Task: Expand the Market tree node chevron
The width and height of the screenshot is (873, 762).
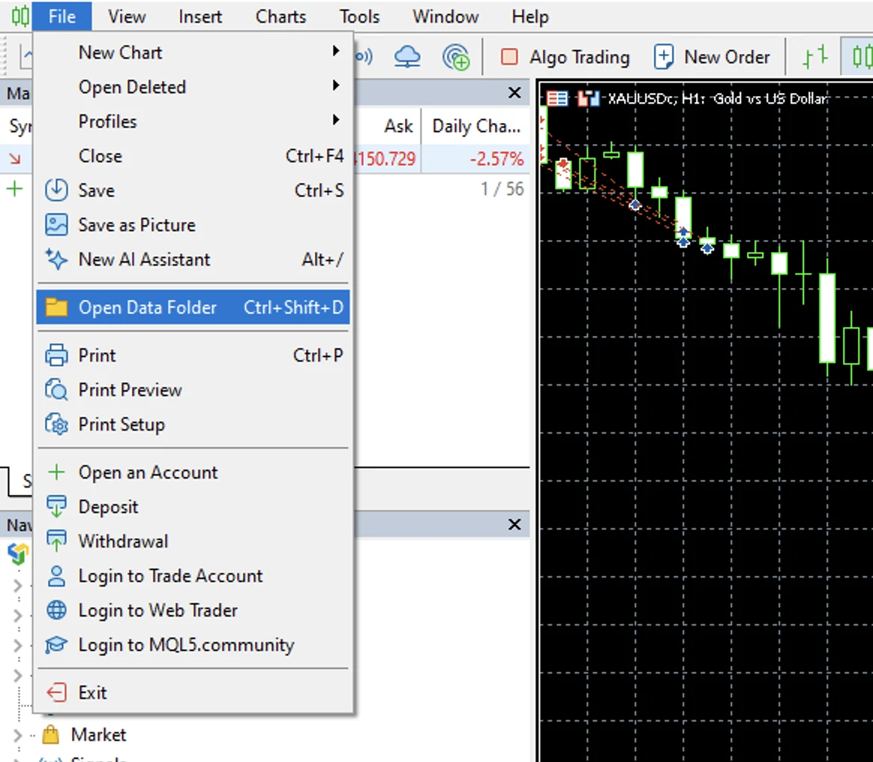Action: point(17,735)
